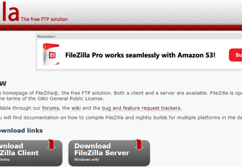Open bug and feature request trackers link
Viewport: 242px width, 167px height.
coord(142,108)
